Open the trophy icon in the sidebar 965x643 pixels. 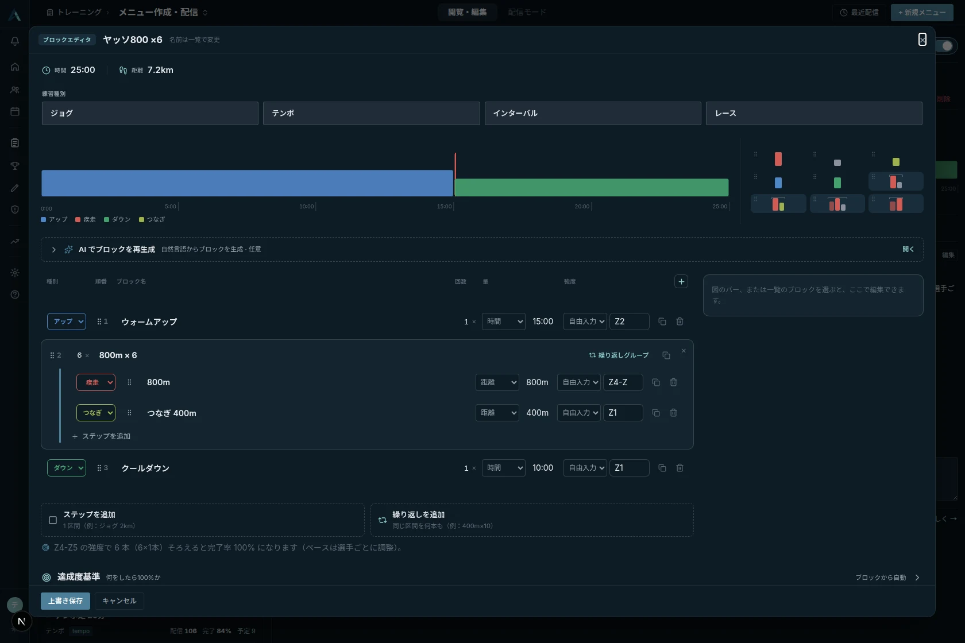(x=15, y=166)
